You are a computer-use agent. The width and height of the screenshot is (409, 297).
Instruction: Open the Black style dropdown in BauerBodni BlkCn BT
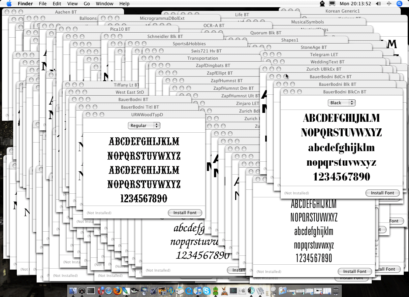point(341,103)
